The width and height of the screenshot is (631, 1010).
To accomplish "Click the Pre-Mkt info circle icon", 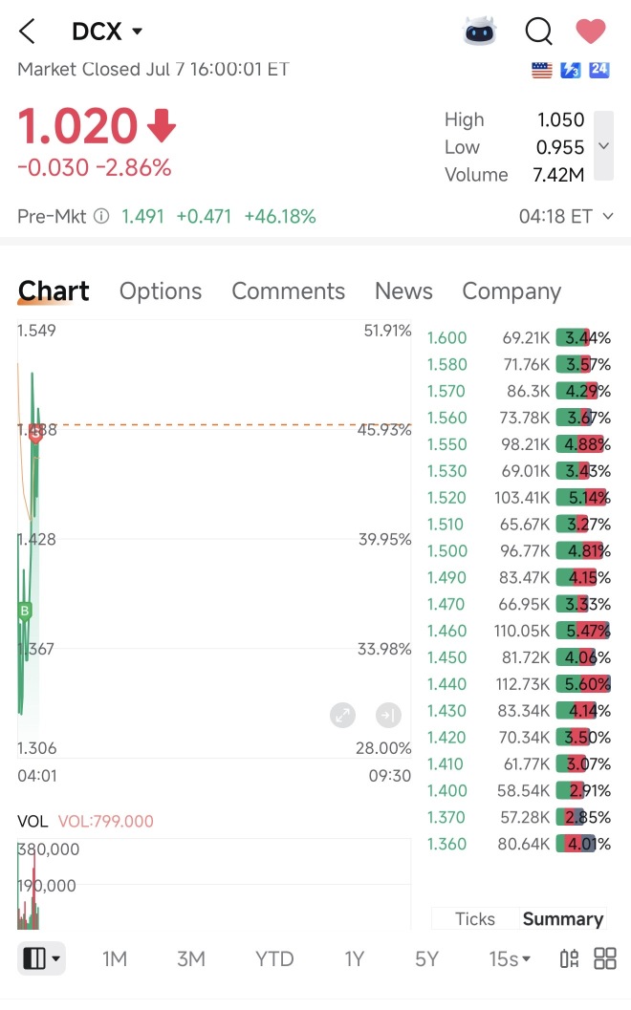I will point(101,216).
